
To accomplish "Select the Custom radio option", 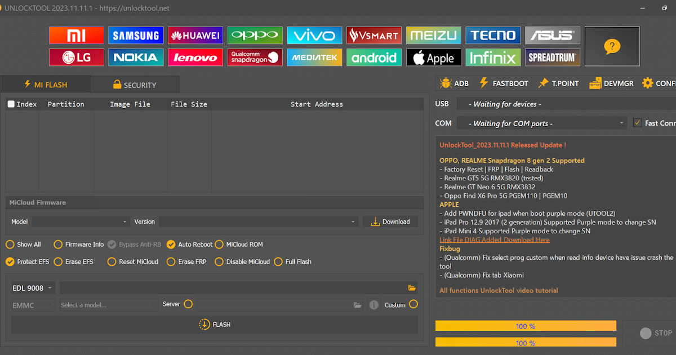I will tap(413, 304).
